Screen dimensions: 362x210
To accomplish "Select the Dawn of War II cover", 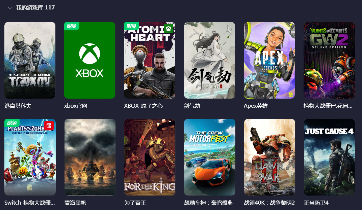I will click(x=269, y=157).
